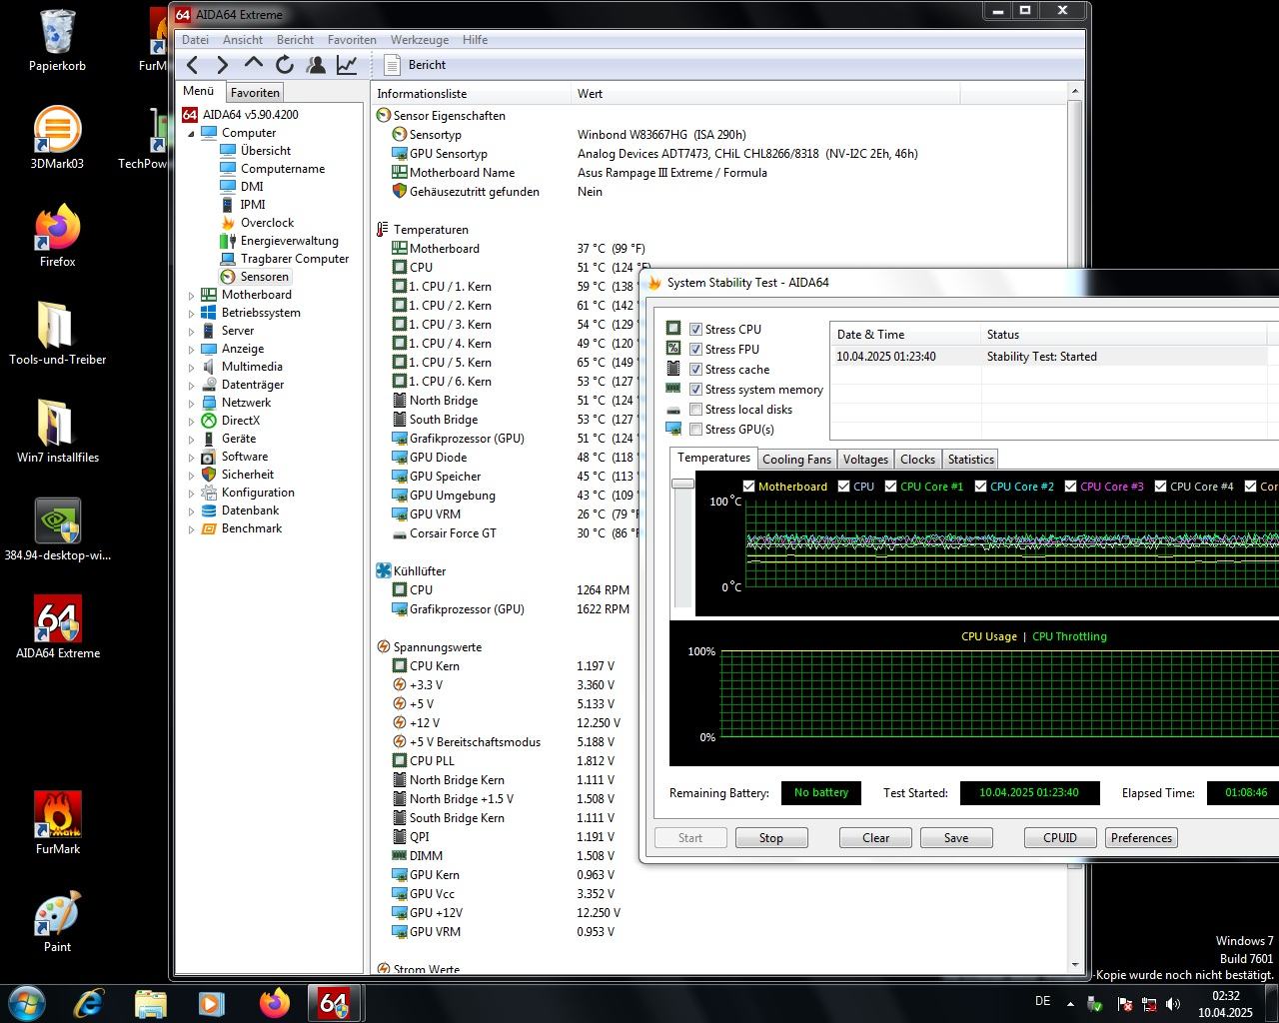Open the media player taskbar icon

pos(211,1003)
